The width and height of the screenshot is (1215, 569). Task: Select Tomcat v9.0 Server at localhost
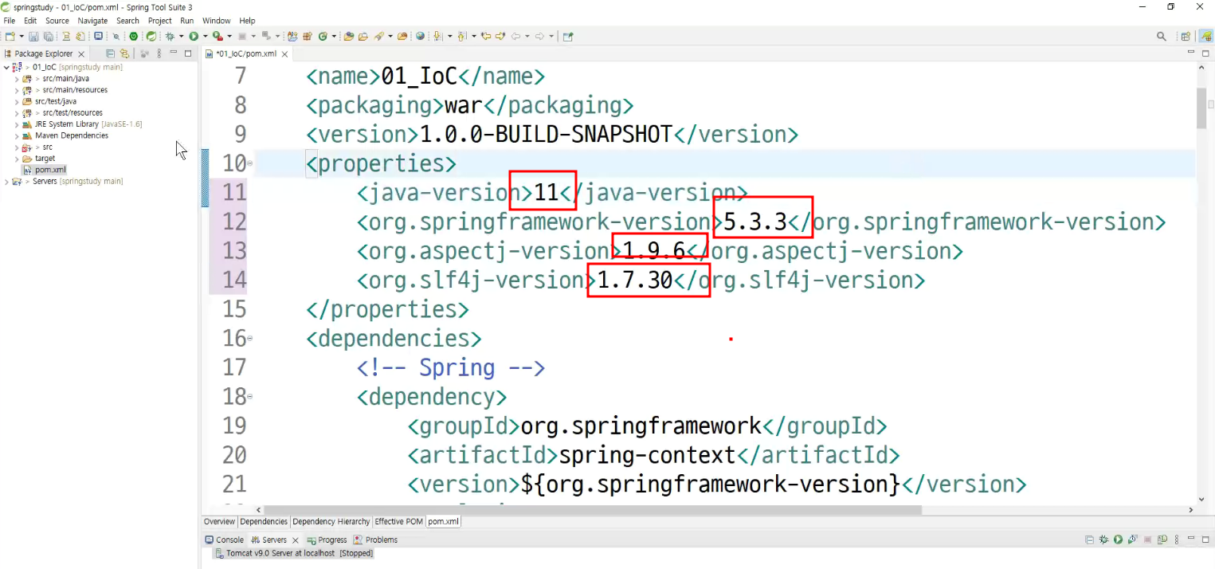pos(294,552)
